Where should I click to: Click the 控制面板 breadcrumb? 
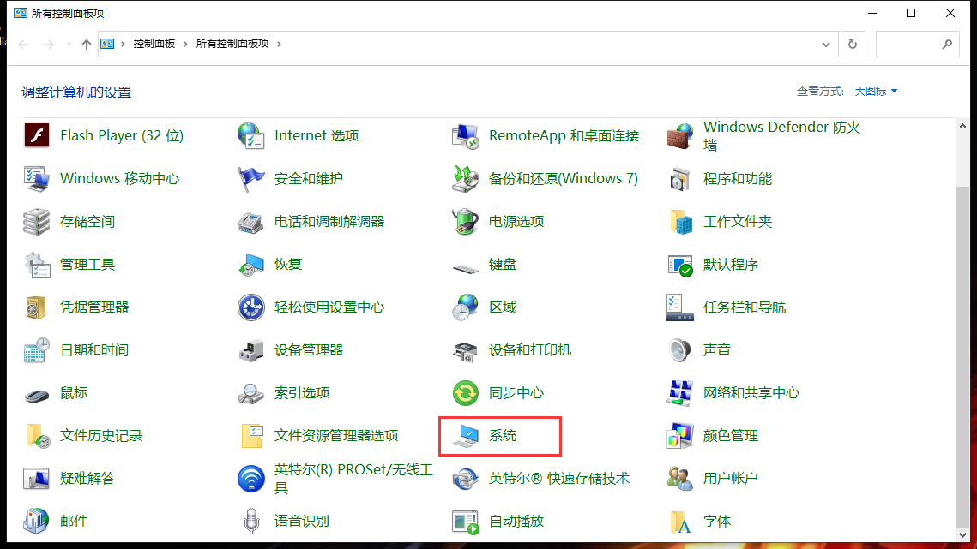154,44
